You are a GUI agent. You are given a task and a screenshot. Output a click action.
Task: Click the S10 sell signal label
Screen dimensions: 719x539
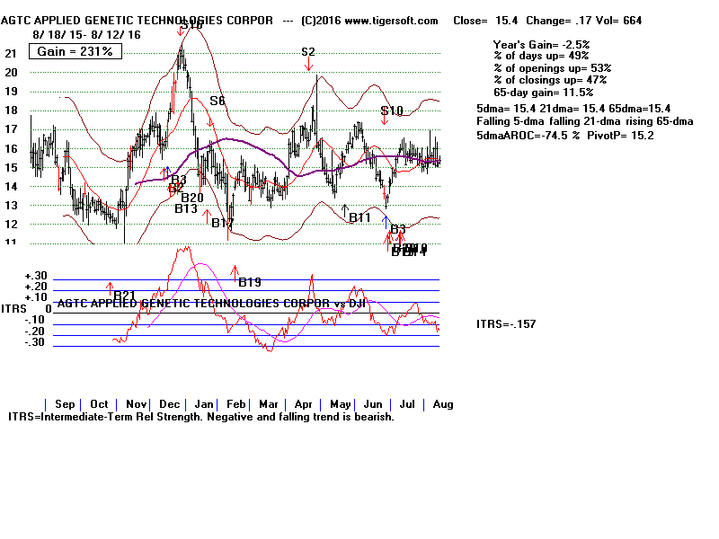[x=392, y=111]
